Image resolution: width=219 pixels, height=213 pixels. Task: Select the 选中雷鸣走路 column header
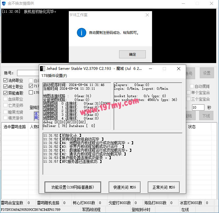(15, 127)
